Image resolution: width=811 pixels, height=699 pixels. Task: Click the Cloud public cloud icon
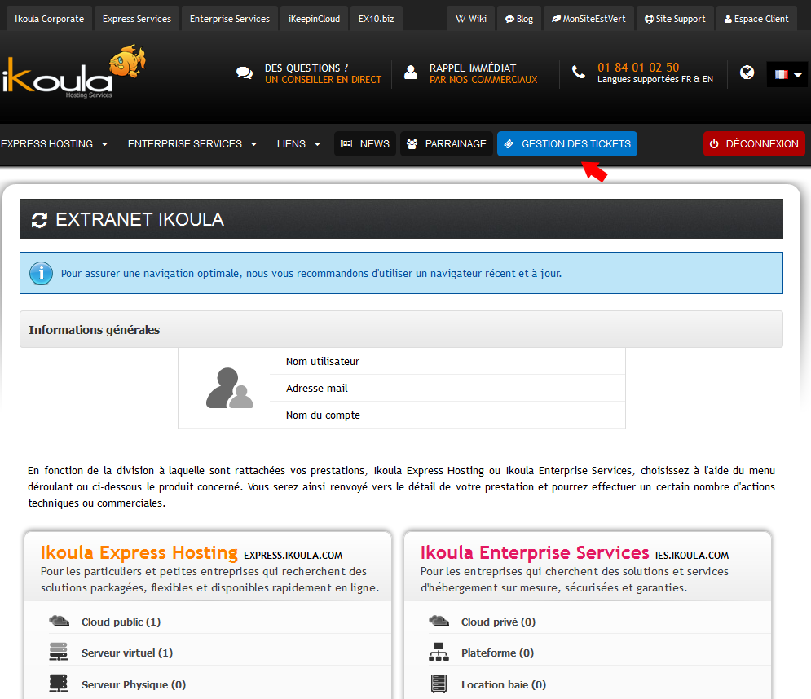59,622
